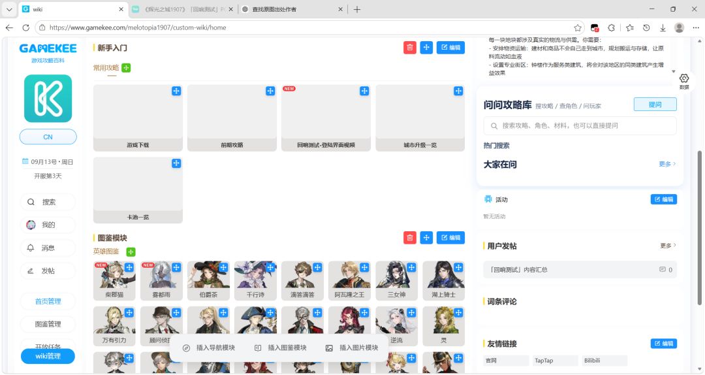Open 消息 notifications in sidebar
Viewport: 705px width, 375px height.
coord(48,248)
